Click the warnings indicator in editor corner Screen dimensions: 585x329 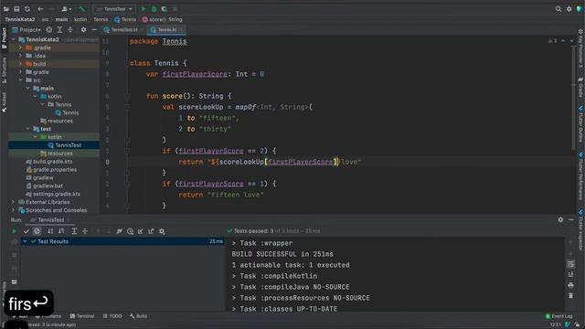tap(552, 40)
